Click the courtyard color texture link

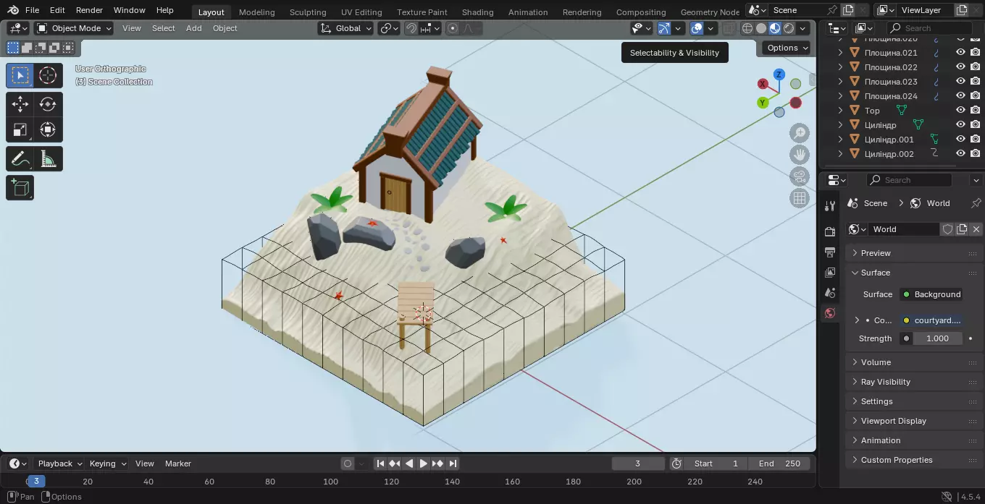tap(931, 320)
